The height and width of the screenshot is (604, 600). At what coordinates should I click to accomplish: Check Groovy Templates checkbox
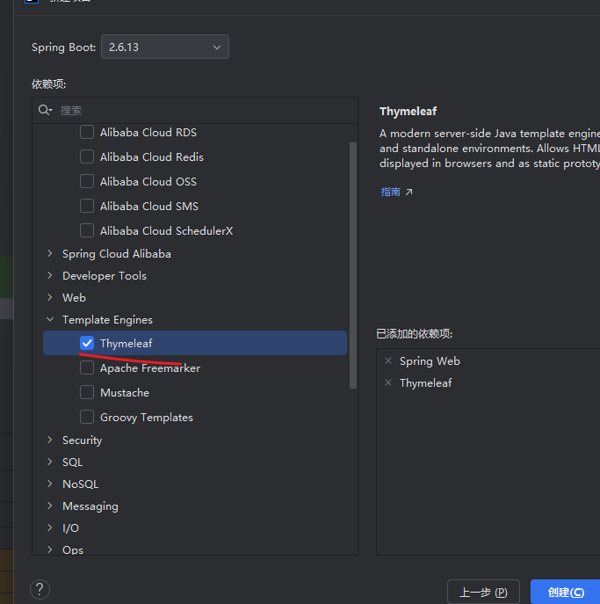87,418
